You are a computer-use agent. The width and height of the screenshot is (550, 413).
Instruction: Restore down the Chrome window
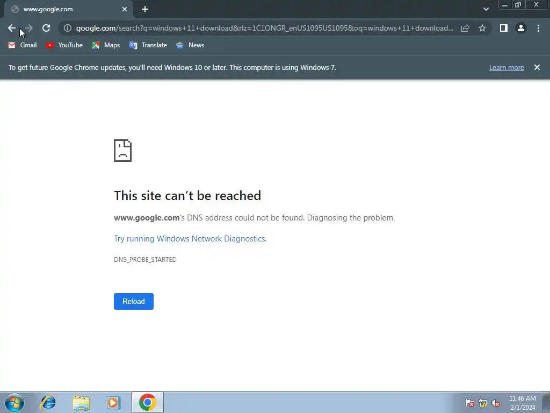(518, 5)
